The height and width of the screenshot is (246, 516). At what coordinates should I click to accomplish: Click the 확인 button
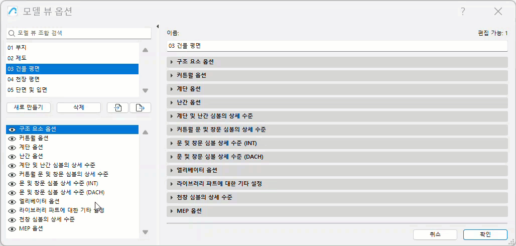485,234
